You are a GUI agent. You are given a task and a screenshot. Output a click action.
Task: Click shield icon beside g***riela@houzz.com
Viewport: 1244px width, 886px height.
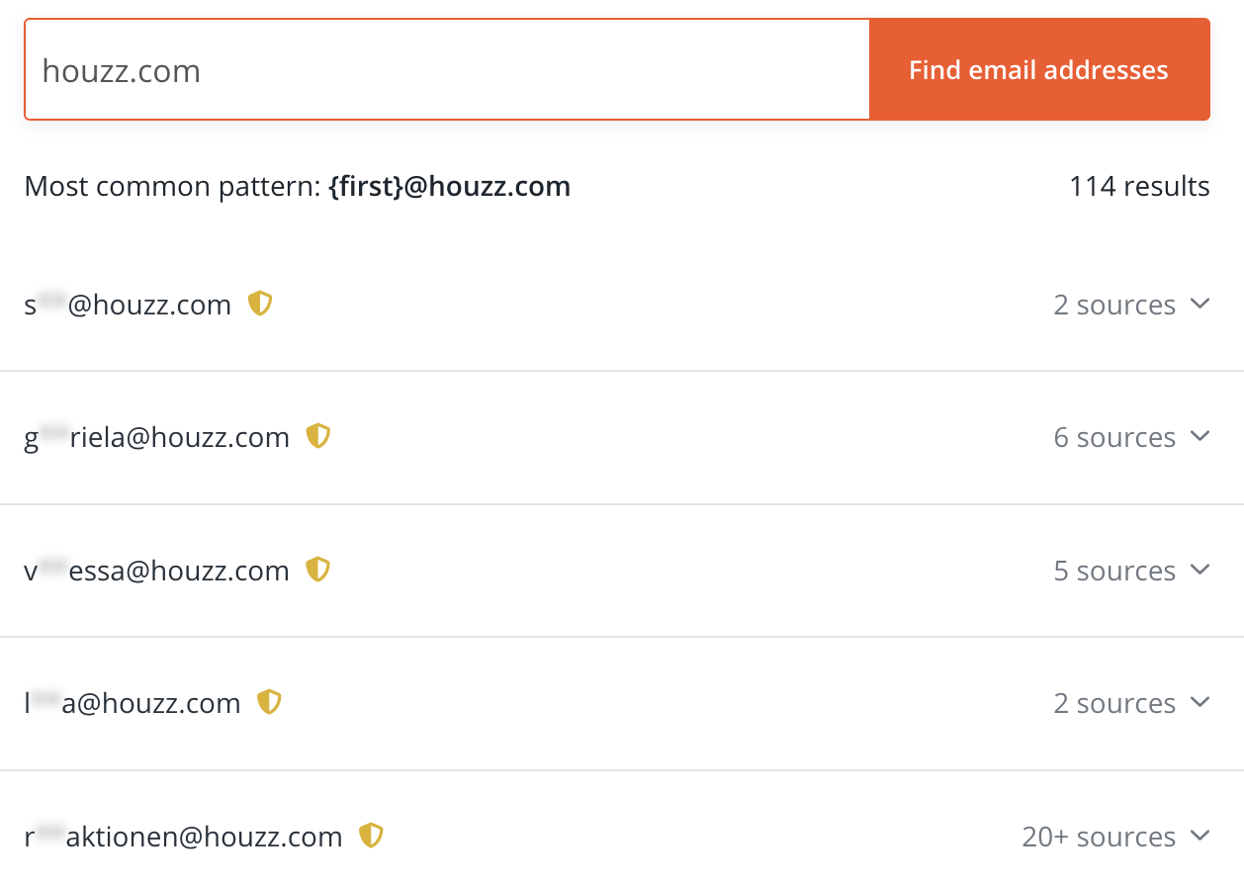[x=317, y=436]
